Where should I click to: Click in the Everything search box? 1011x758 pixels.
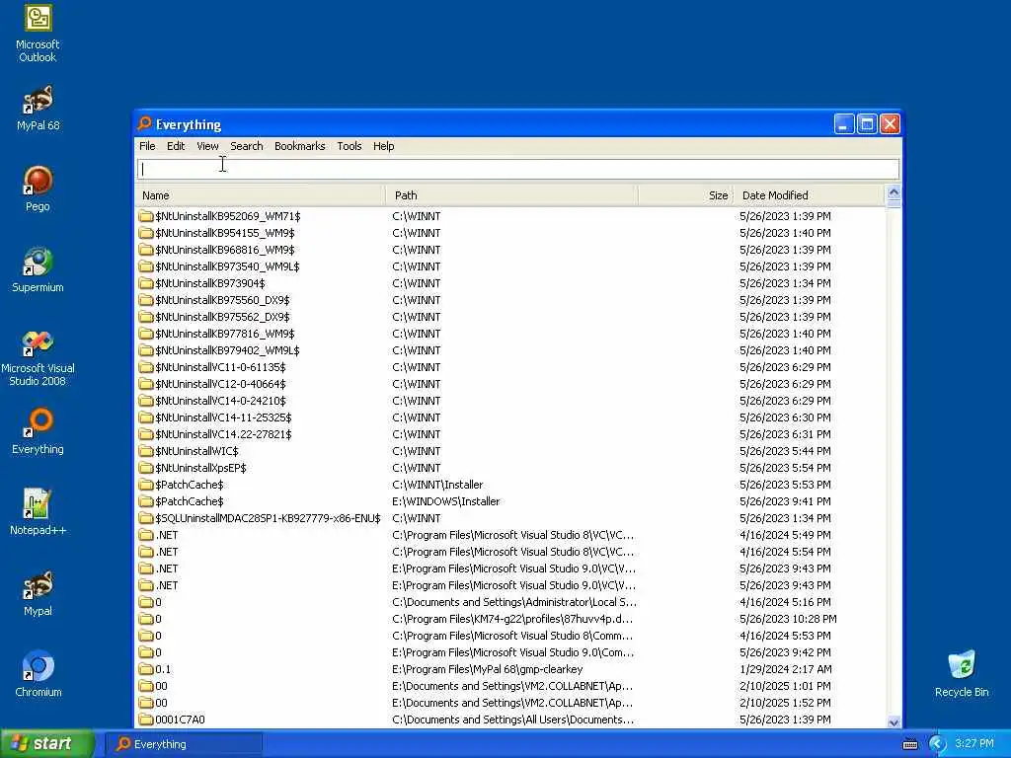click(517, 169)
